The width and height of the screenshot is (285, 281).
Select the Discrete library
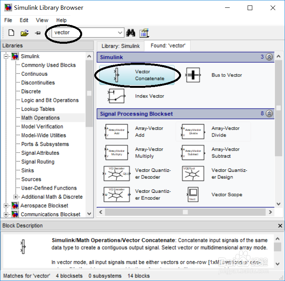point(31,91)
